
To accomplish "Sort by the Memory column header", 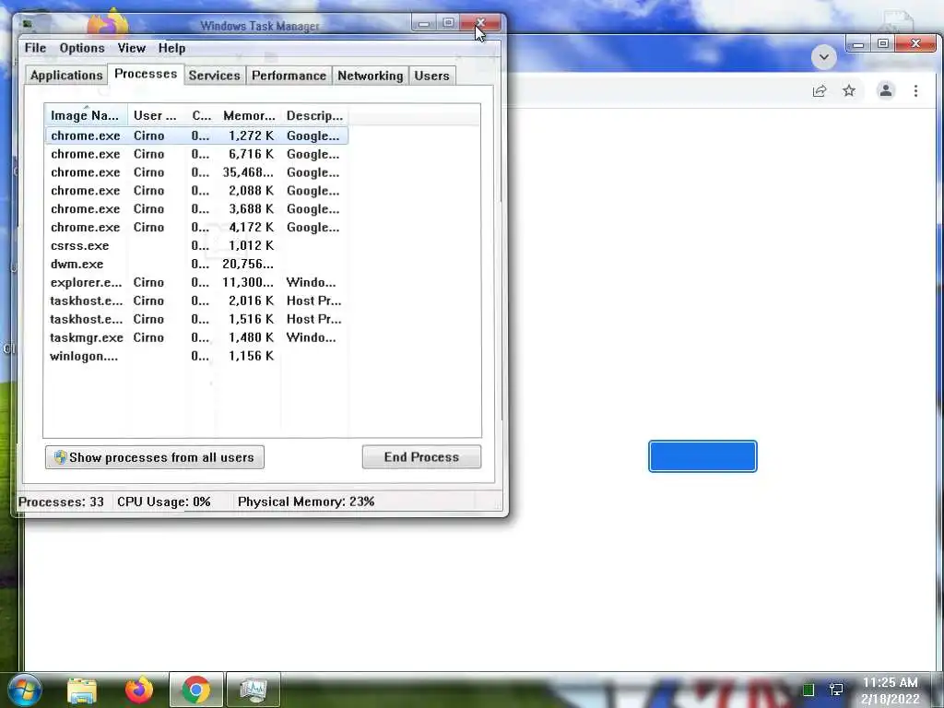I will coord(249,115).
